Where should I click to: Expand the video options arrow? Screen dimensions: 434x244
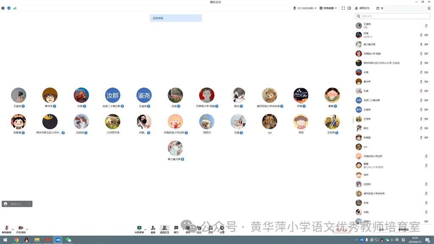click(x=27, y=230)
